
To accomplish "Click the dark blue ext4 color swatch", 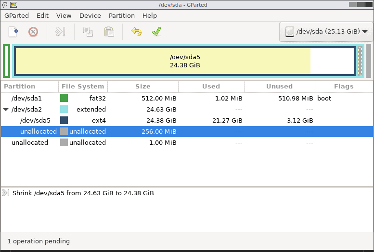I will click(x=64, y=120).
